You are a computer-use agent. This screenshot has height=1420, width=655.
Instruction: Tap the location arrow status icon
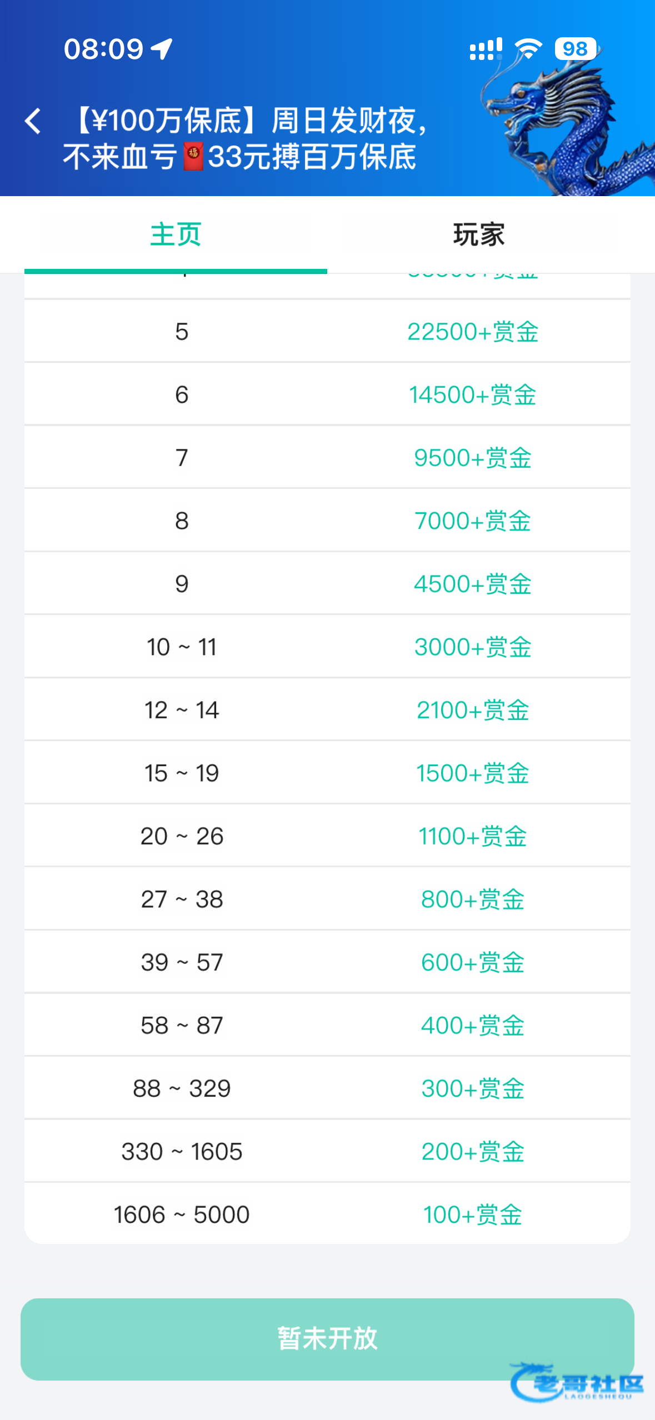click(162, 49)
